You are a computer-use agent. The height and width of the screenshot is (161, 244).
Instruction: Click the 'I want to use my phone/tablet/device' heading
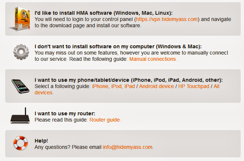(129, 80)
